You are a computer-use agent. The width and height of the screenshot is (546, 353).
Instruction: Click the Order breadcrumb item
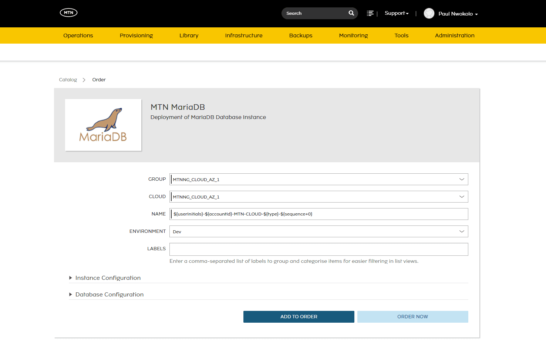[x=99, y=80]
